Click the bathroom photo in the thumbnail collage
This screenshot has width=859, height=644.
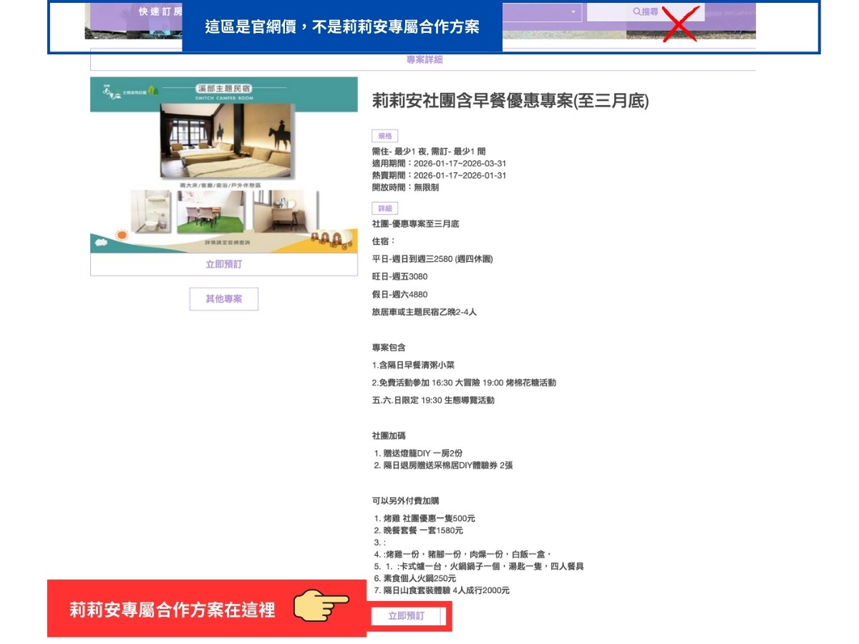click(x=150, y=210)
